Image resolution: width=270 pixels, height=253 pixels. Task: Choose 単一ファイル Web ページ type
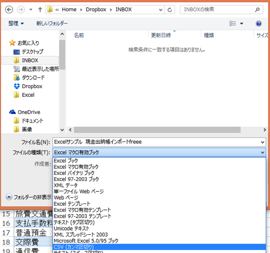tap(159, 191)
